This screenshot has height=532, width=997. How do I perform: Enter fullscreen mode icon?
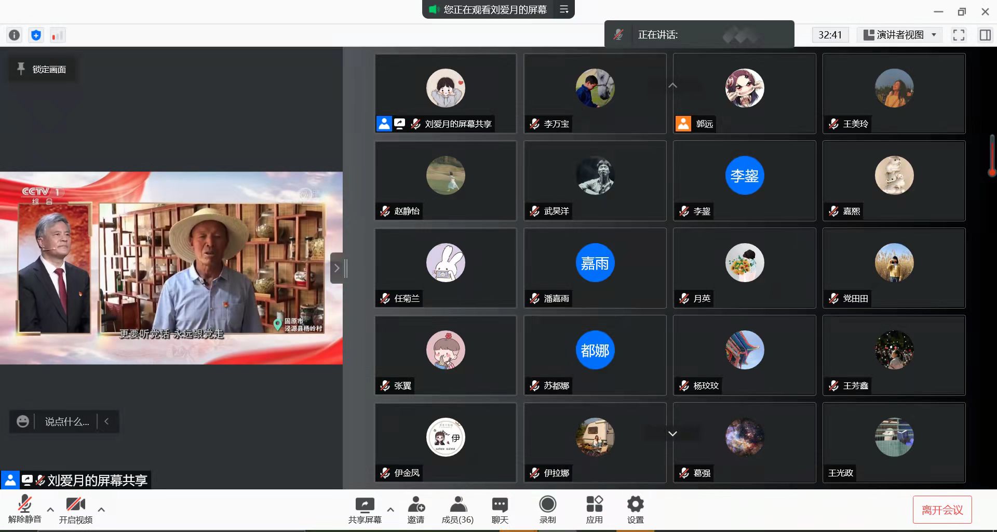959,35
